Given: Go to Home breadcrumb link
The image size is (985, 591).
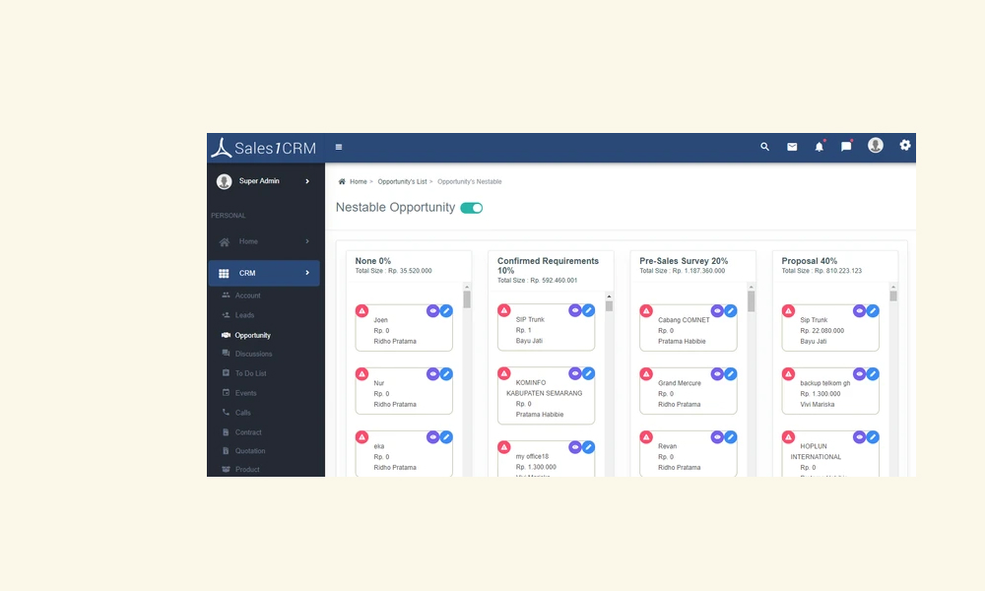Looking at the screenshot, I should tap(359, 181).
